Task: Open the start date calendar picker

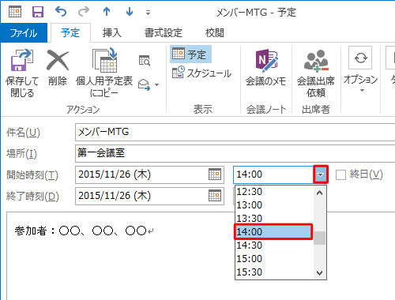Action: pos(215,174)
